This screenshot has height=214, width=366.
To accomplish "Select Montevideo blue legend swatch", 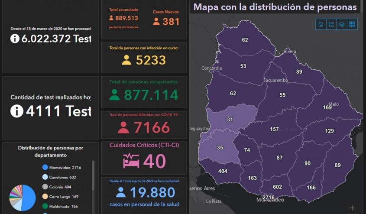I will pyautogui.click(x=45, y=168).
